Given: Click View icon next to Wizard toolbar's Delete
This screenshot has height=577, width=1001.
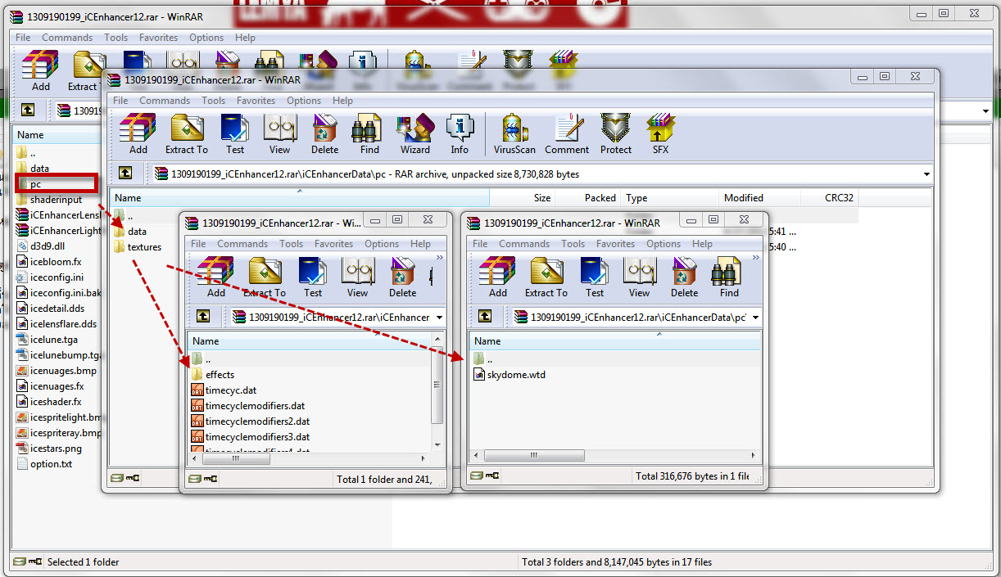Looking at the screenshot, I should pos(279,133).
